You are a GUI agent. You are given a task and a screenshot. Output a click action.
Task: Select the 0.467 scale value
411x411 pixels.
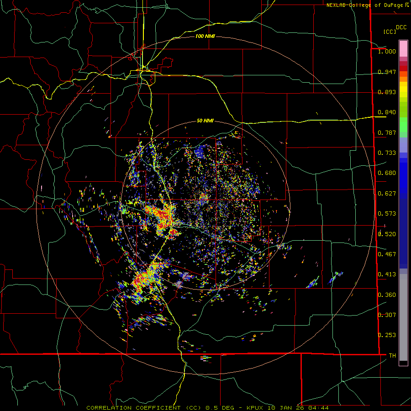(387, 254)
